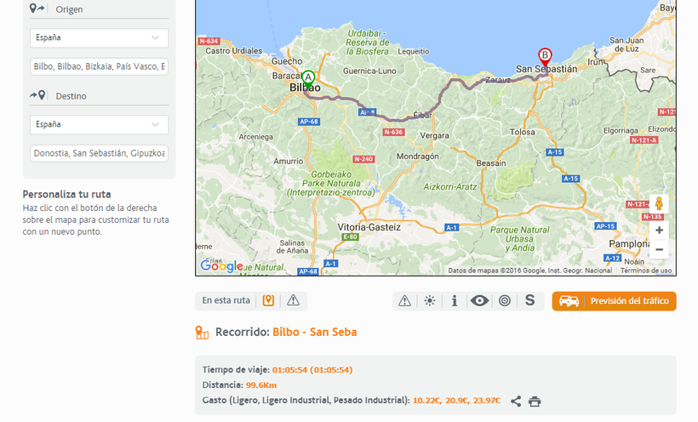
Task: Click the 'S' icon in map toolbar
Action: [529, 300]
